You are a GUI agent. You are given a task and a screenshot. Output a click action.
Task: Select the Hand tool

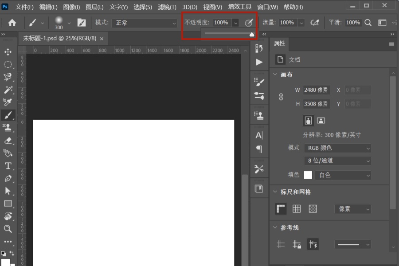point(8,216)
